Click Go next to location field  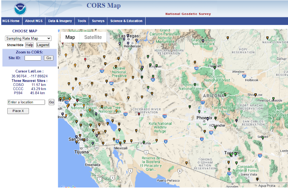pyautogui.click(x=51, y=102)
